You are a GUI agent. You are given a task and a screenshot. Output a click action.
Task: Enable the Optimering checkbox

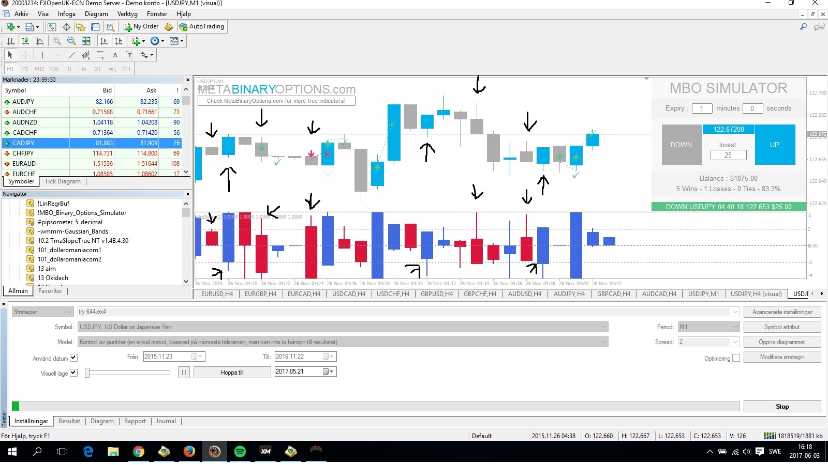pyautogui.click(x=736, y=358)
